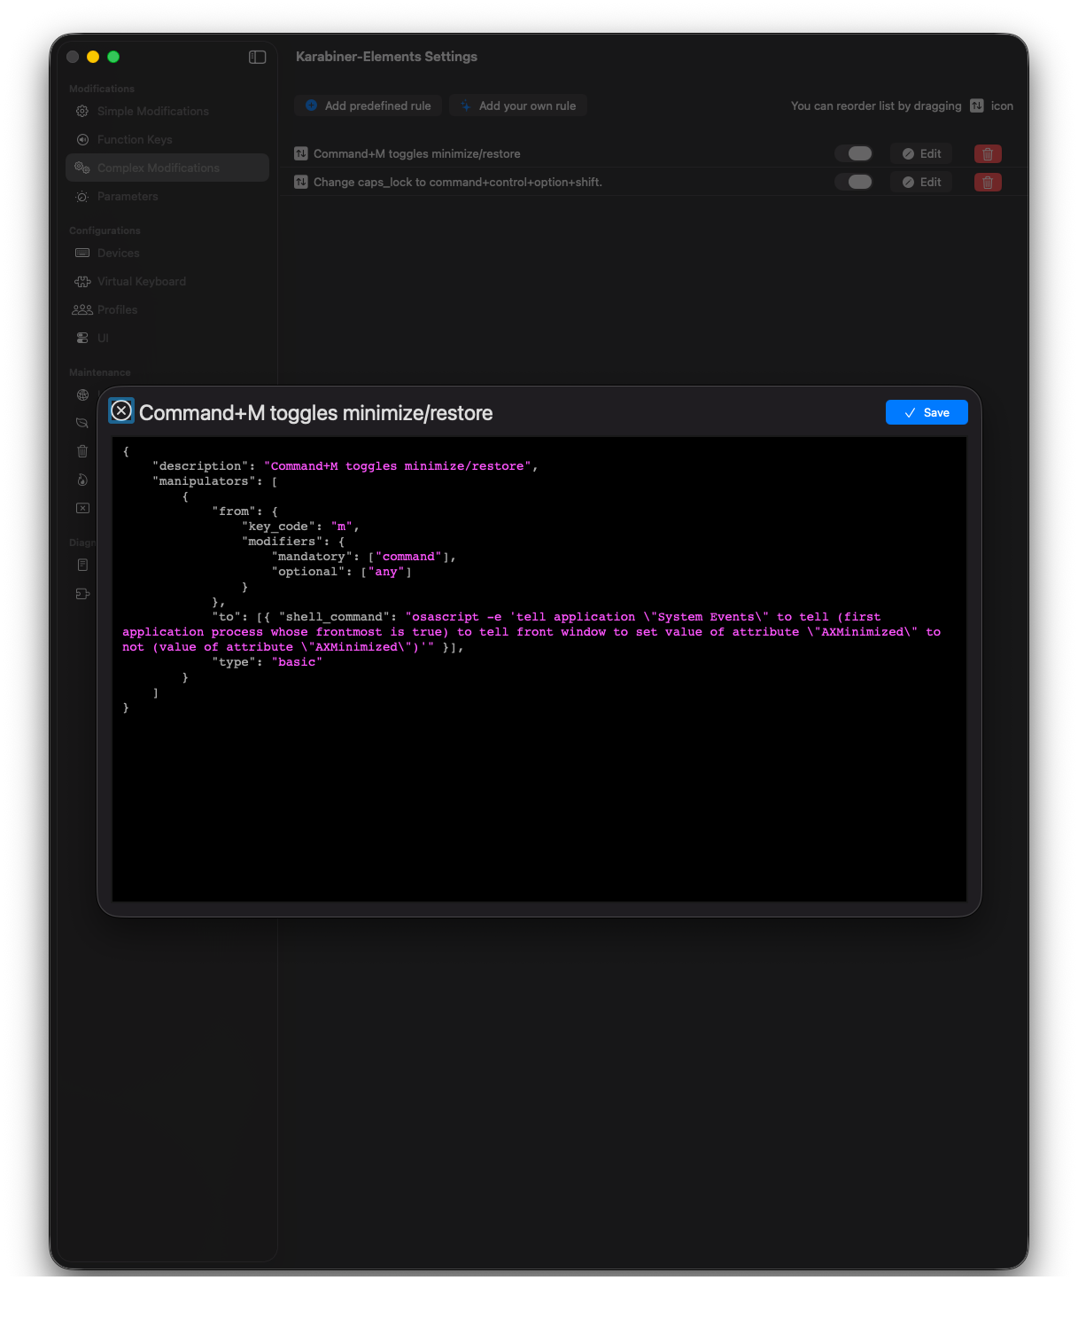Open Function Keys in the sidebar
This screenshot has width=1078, height=1335.
point(167,139)
